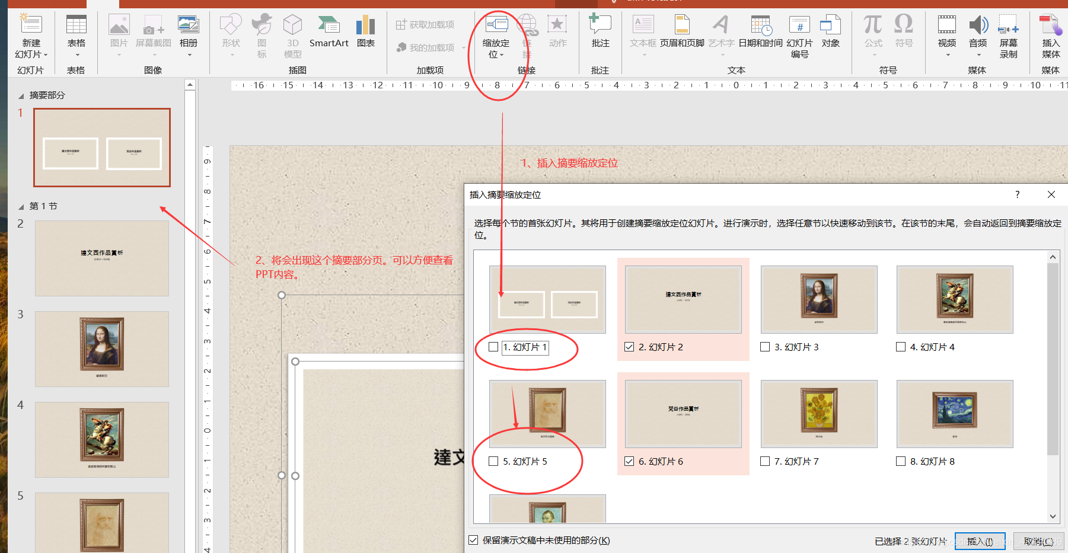Click dialog scrollbar up arrow
Image resolution: width=1068 pixels, height=553 pixels.
[x=1053, y=257]
